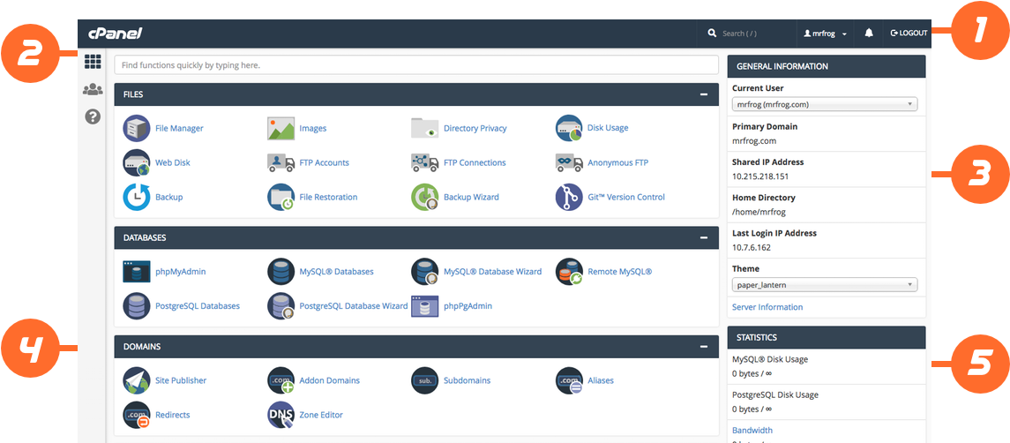The height and width of the screenshot is (443, 1010).
Task: Click the Aliases icon
Action: point(569,380)
